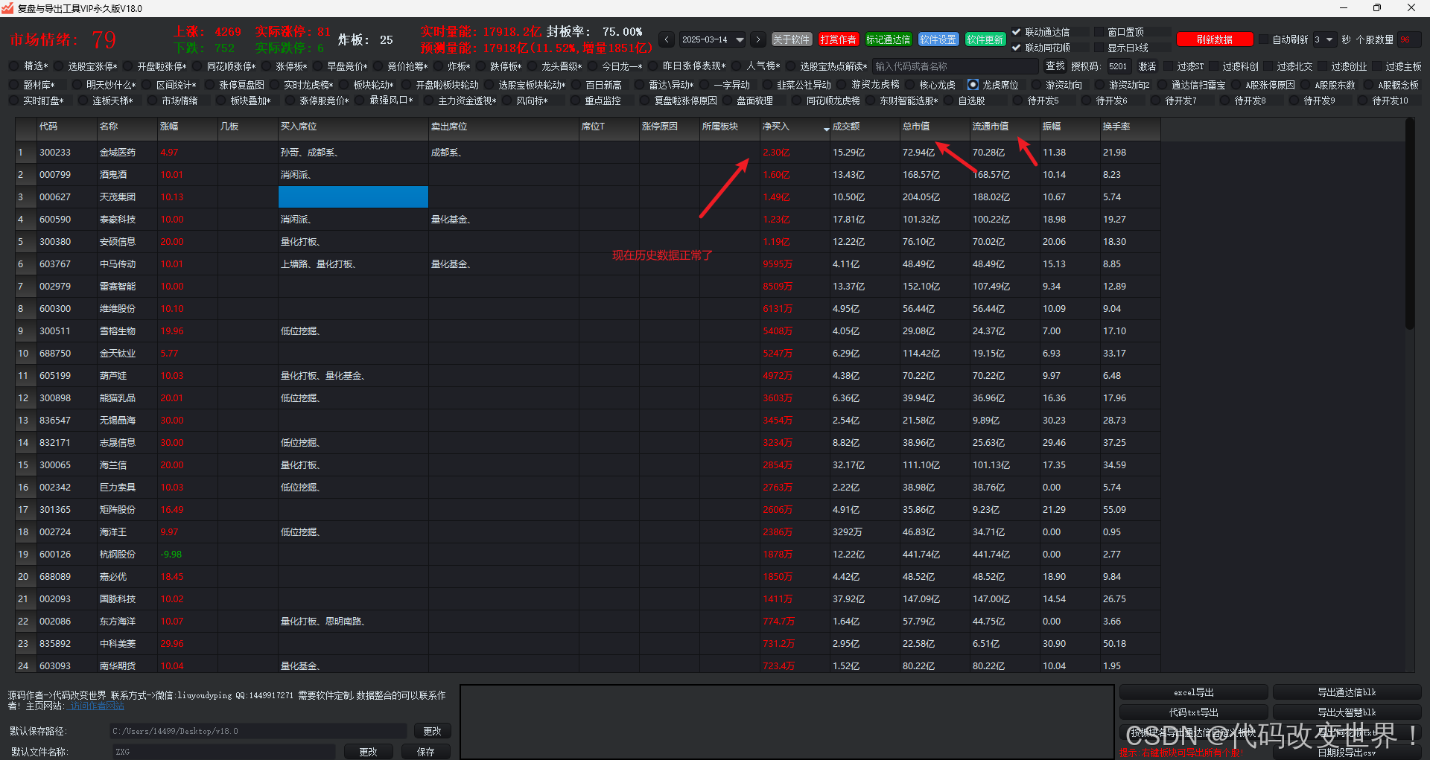Viewport: 1430px width, 760px height.
Task: Select the 明天炒什么 radio option
Action: pos(77,85)
